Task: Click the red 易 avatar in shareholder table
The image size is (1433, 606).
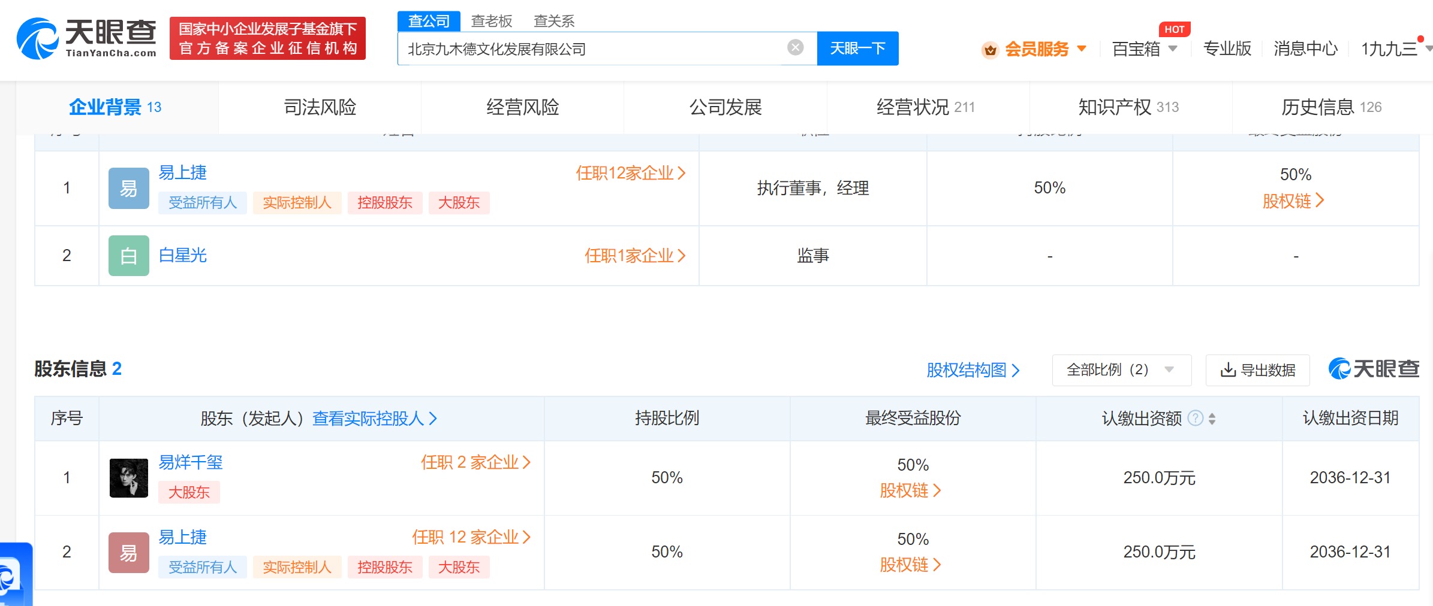Action: tap(128, 553)
